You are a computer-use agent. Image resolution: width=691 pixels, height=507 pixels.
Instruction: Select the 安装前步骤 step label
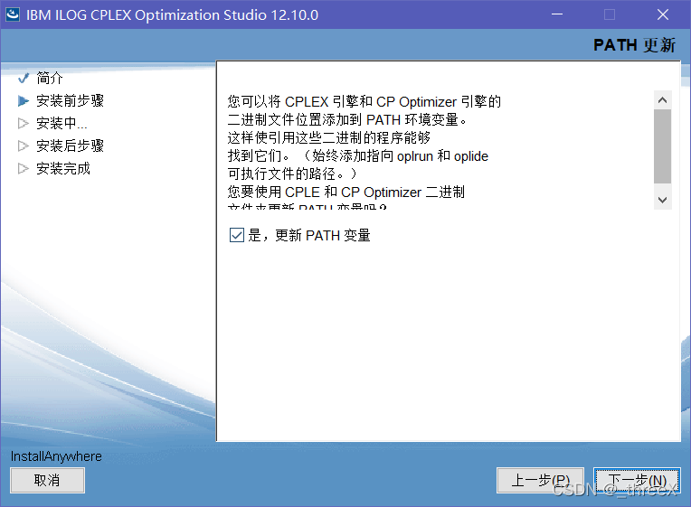[x=70, y=100]
